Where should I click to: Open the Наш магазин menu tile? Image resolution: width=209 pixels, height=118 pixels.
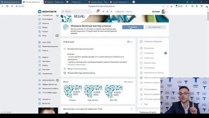point(93,93)
